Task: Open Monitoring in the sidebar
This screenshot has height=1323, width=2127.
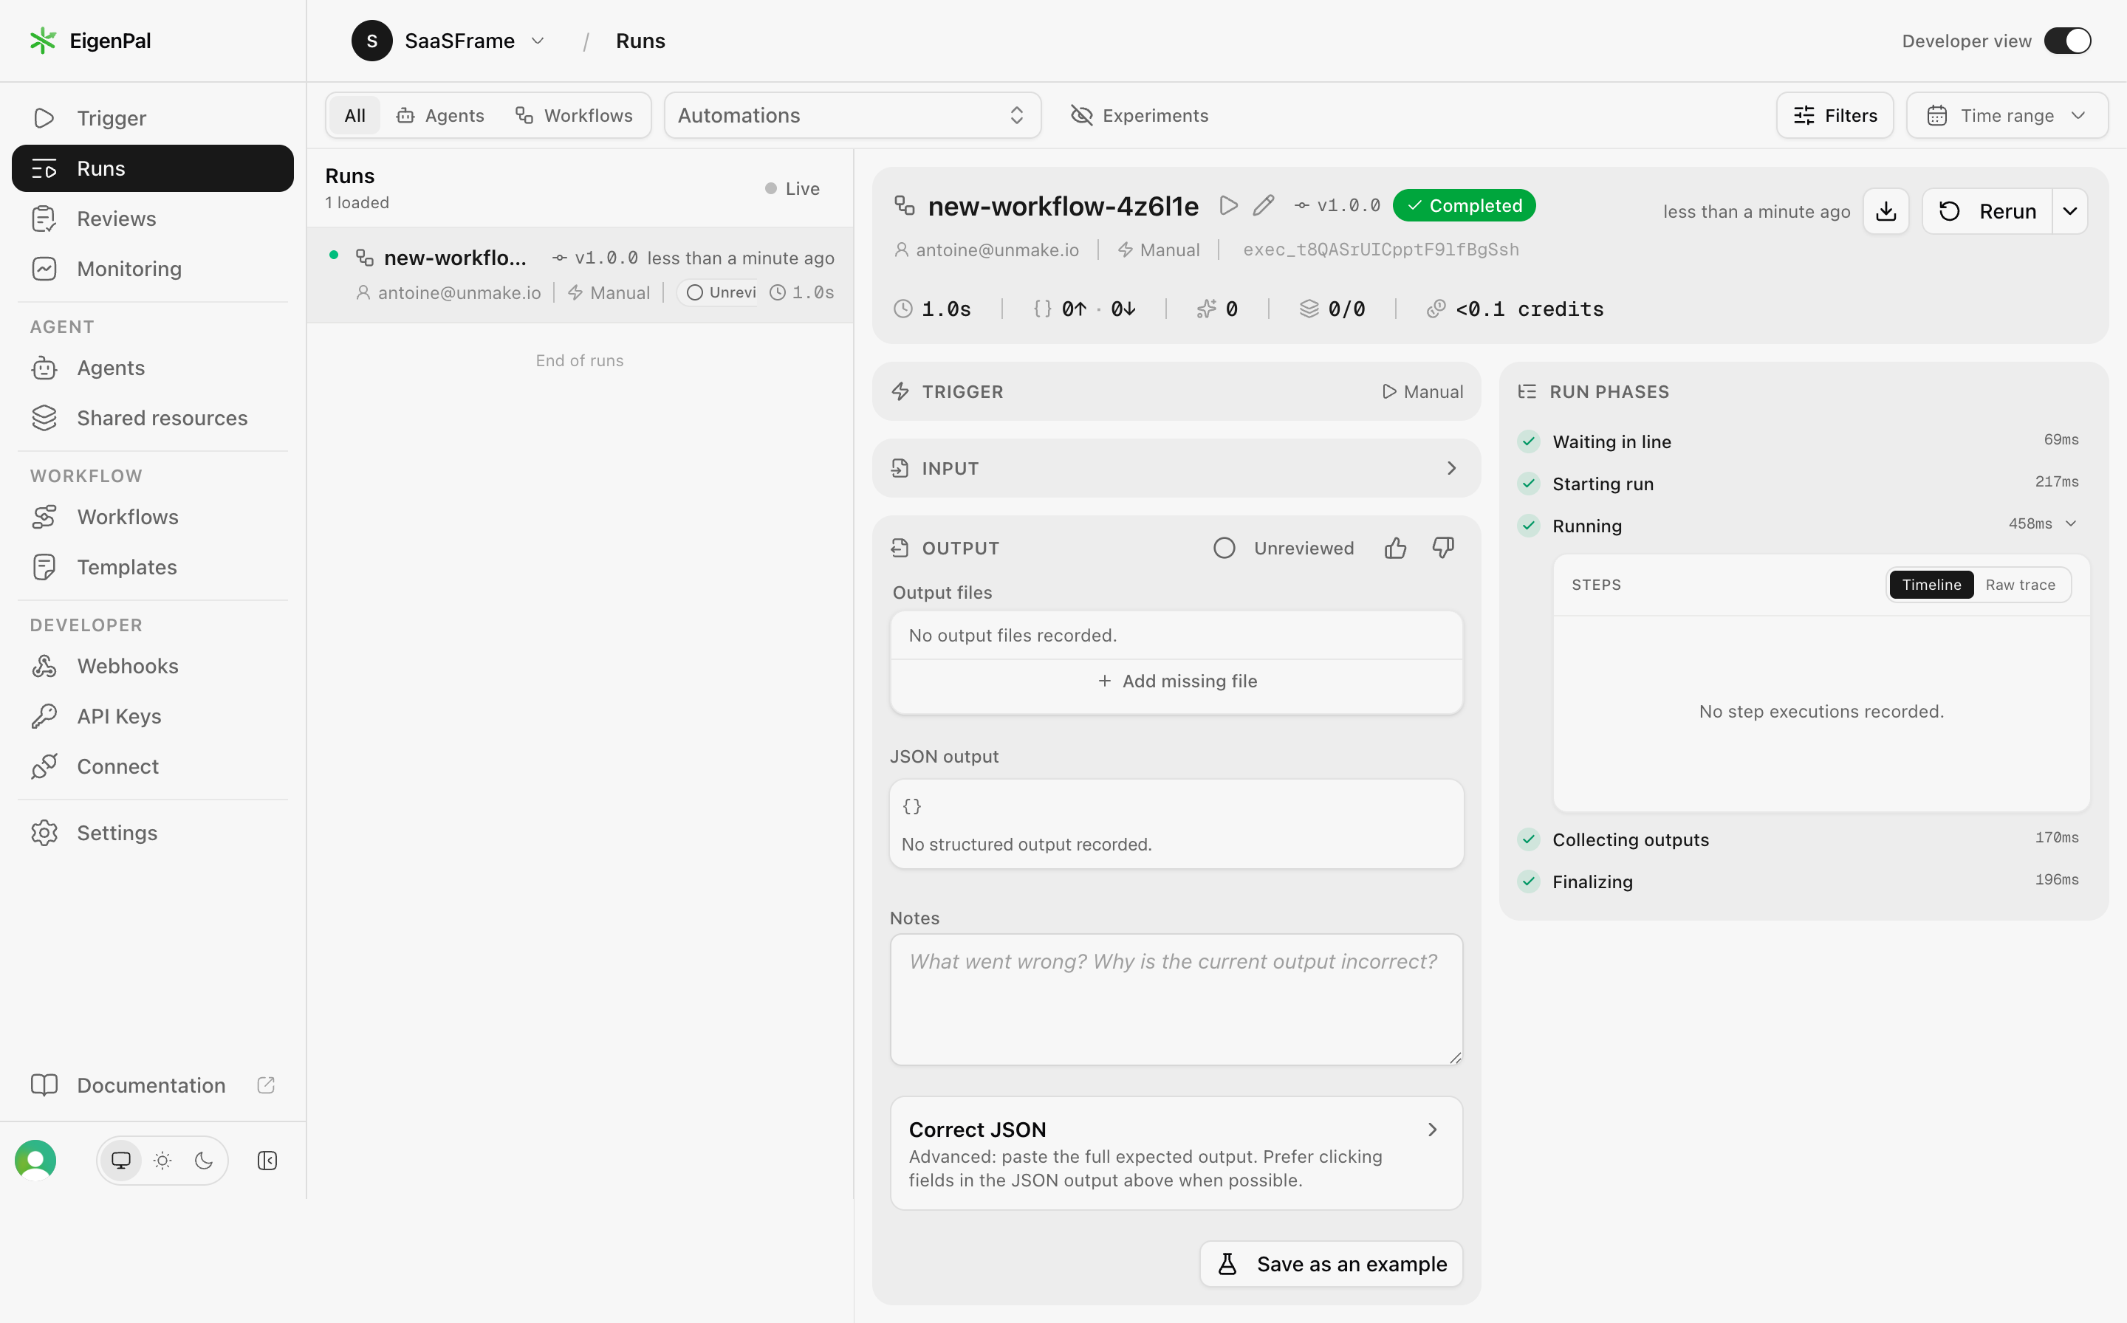Action: tap(152, 269)
